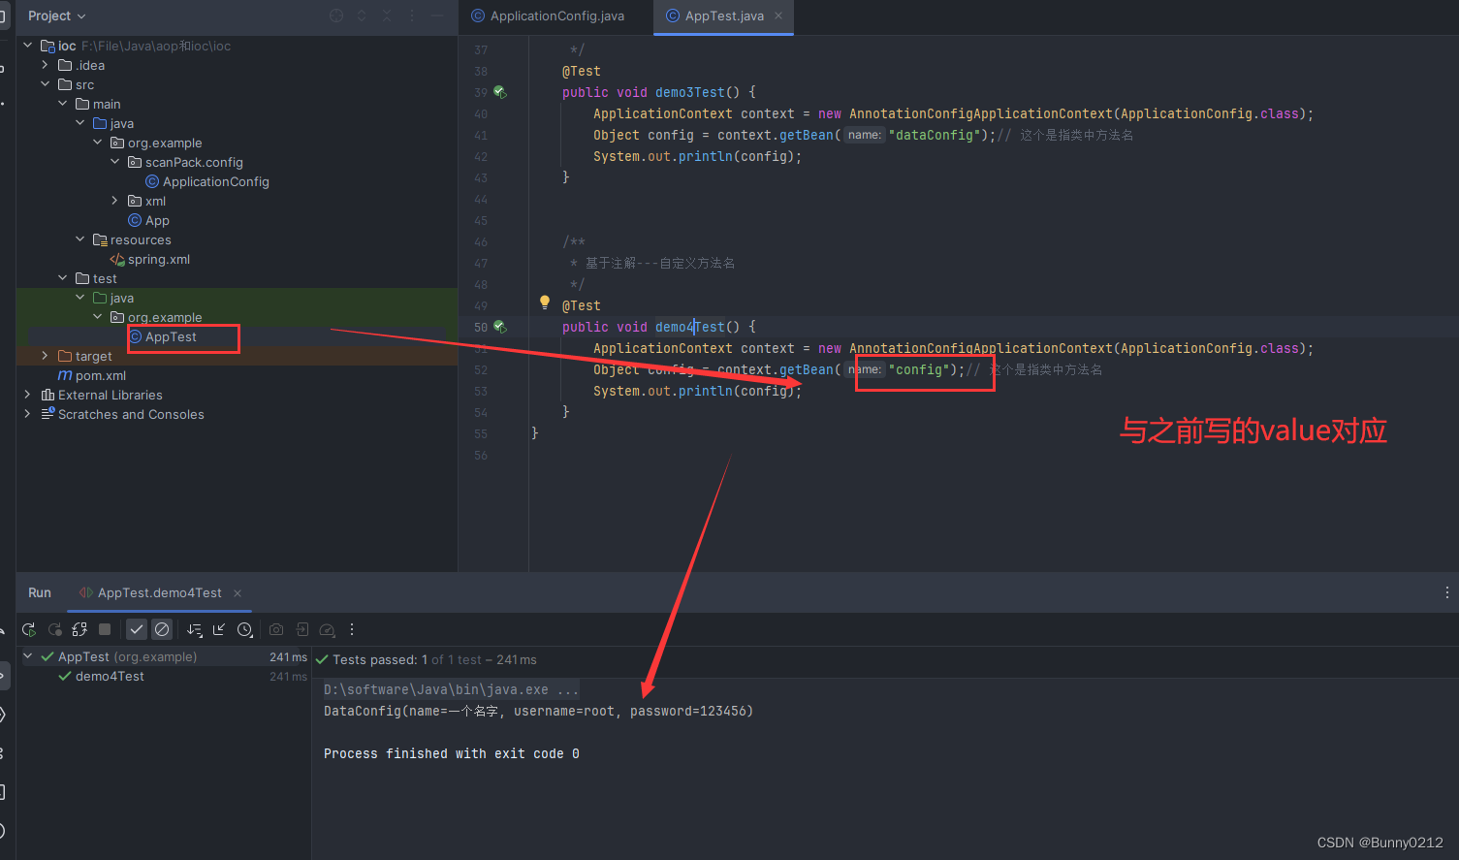Viewport: 1459px width, 860px height.
Task: Collapse the main folder
Action: click(x=62, y=104)
